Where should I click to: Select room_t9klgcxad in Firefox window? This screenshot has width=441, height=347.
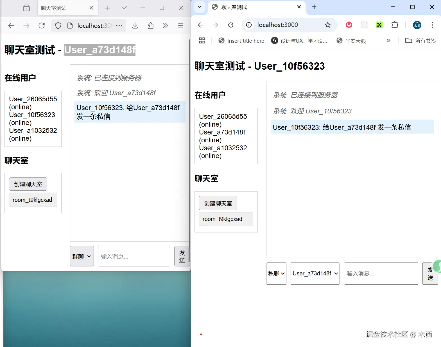point(33,200)
